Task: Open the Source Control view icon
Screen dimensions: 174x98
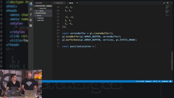Action: tap(31, 14)
